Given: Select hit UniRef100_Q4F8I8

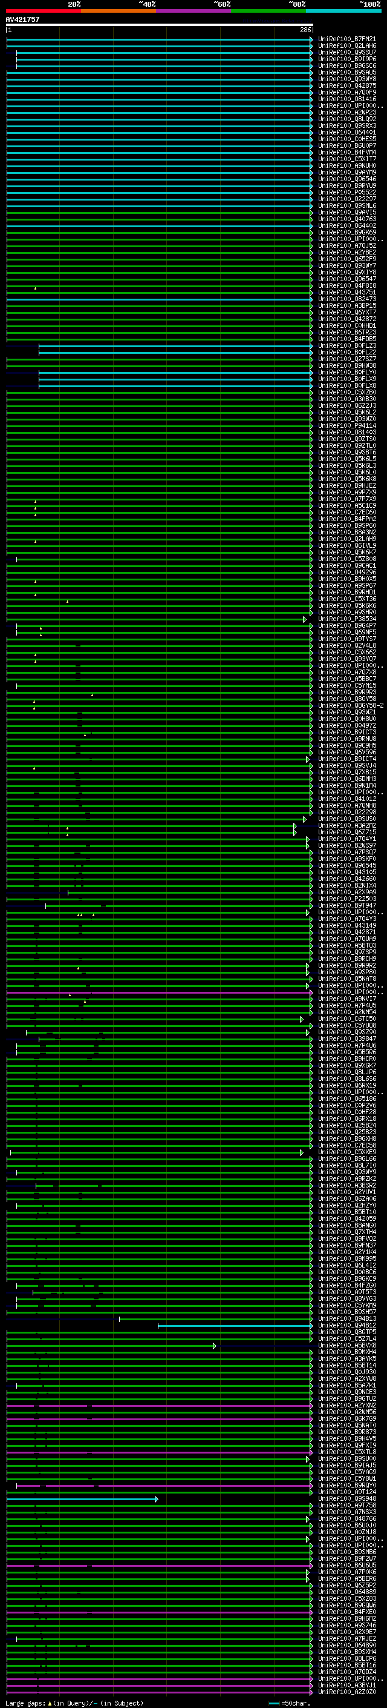Looking at the screenshot, I should (346, 286).
